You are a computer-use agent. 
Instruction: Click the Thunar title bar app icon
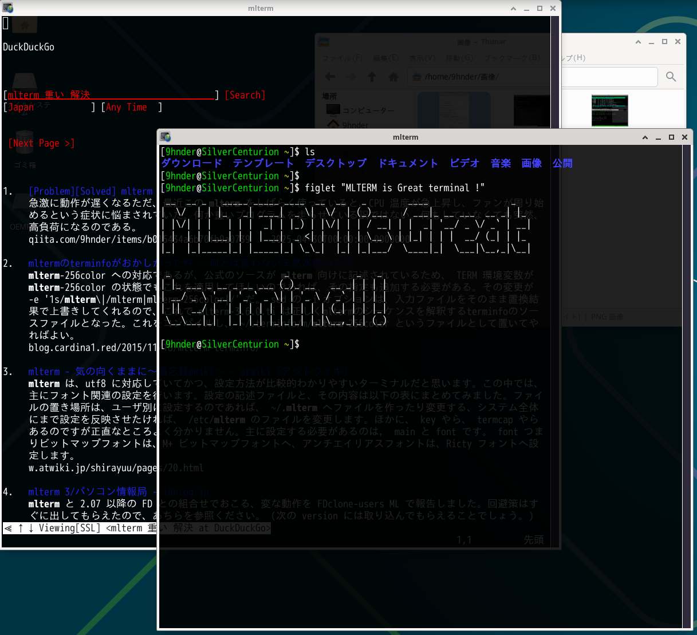[x=324, y=42]
